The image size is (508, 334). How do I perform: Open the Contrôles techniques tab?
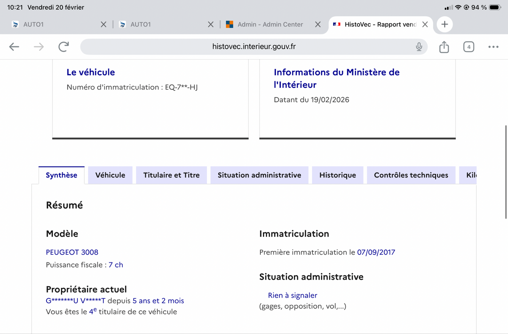(411, 175)
